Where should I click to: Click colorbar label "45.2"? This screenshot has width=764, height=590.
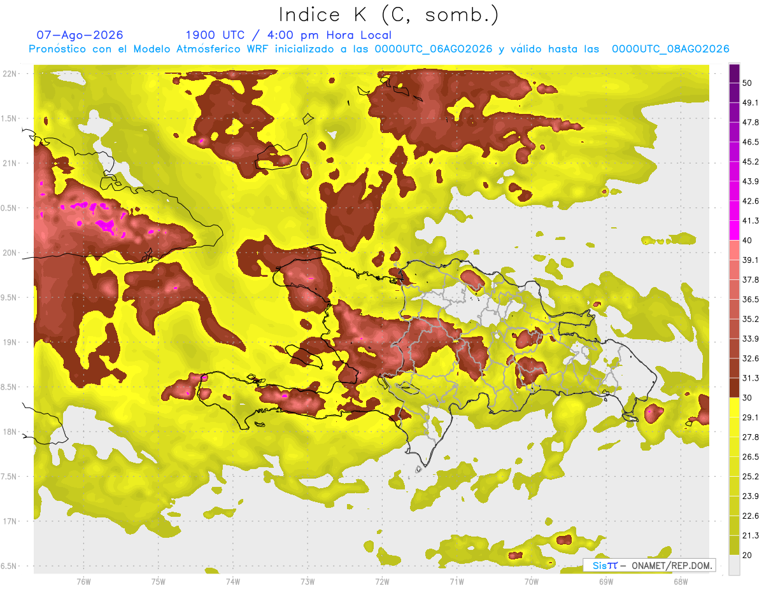pos(751,162)
